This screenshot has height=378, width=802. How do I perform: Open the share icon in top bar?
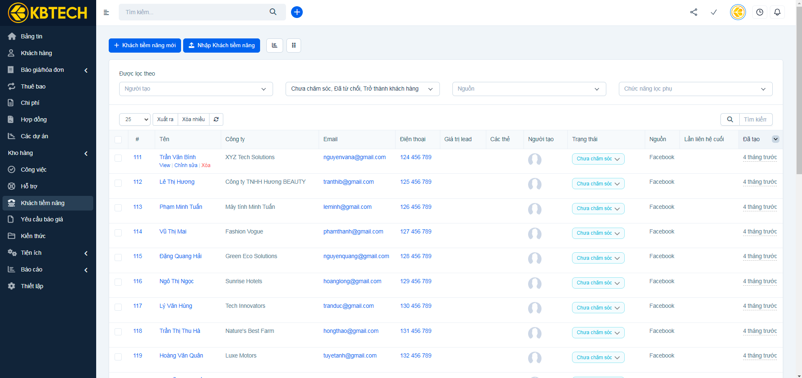coord(694,12)
